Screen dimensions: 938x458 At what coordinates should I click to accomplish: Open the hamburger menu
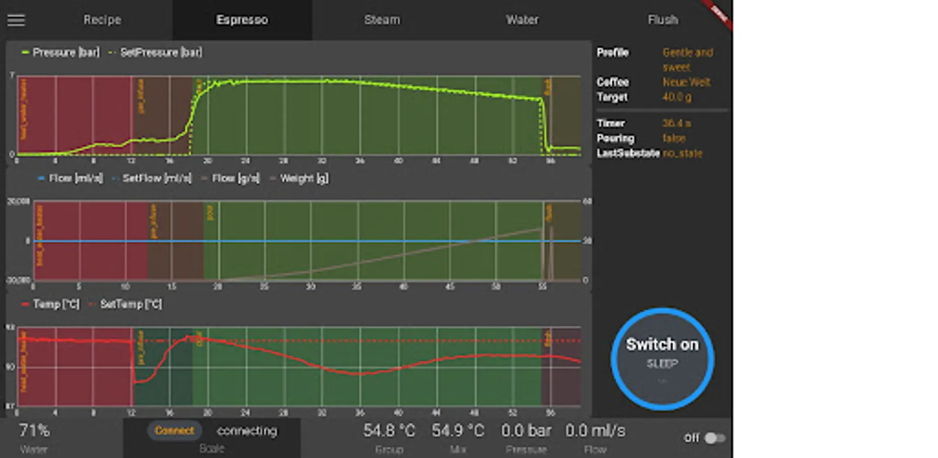coord(16,20)
